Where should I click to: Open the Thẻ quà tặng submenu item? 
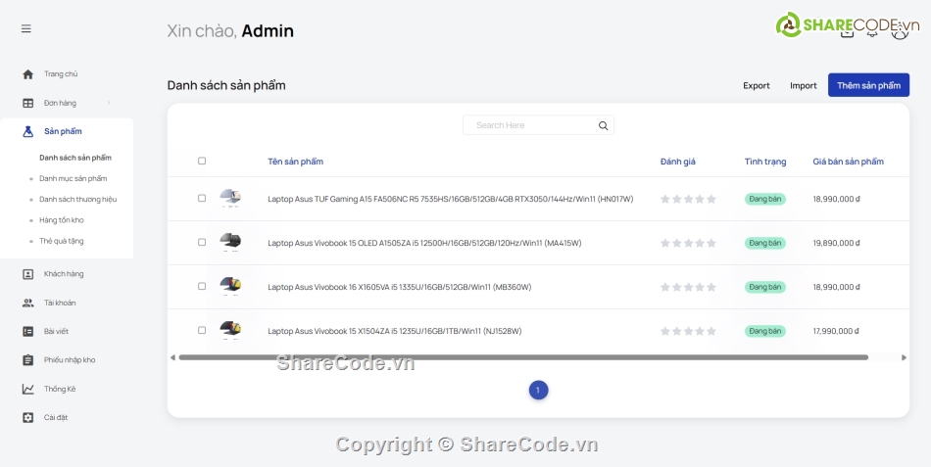point(61,241)
